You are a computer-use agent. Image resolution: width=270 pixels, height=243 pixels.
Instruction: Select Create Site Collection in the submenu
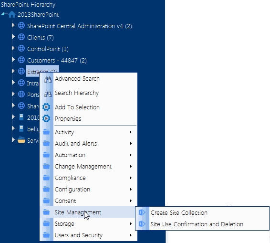(179, 212)
